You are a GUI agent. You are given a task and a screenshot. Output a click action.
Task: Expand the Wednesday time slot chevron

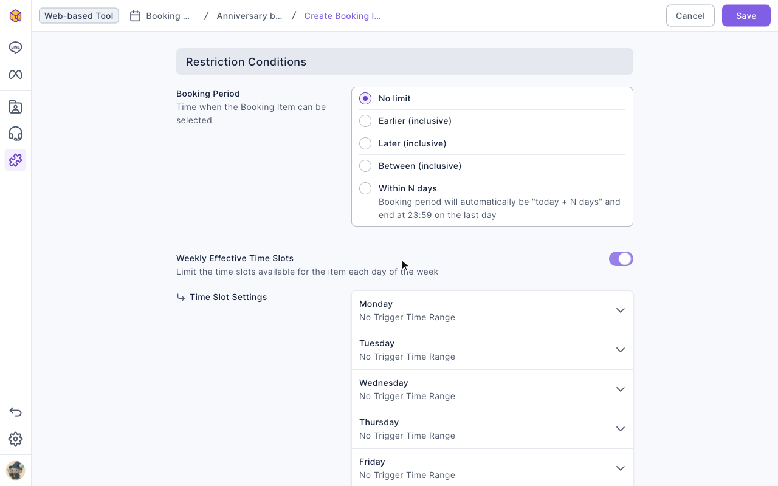pyautogui.click(x=620, y=389)
